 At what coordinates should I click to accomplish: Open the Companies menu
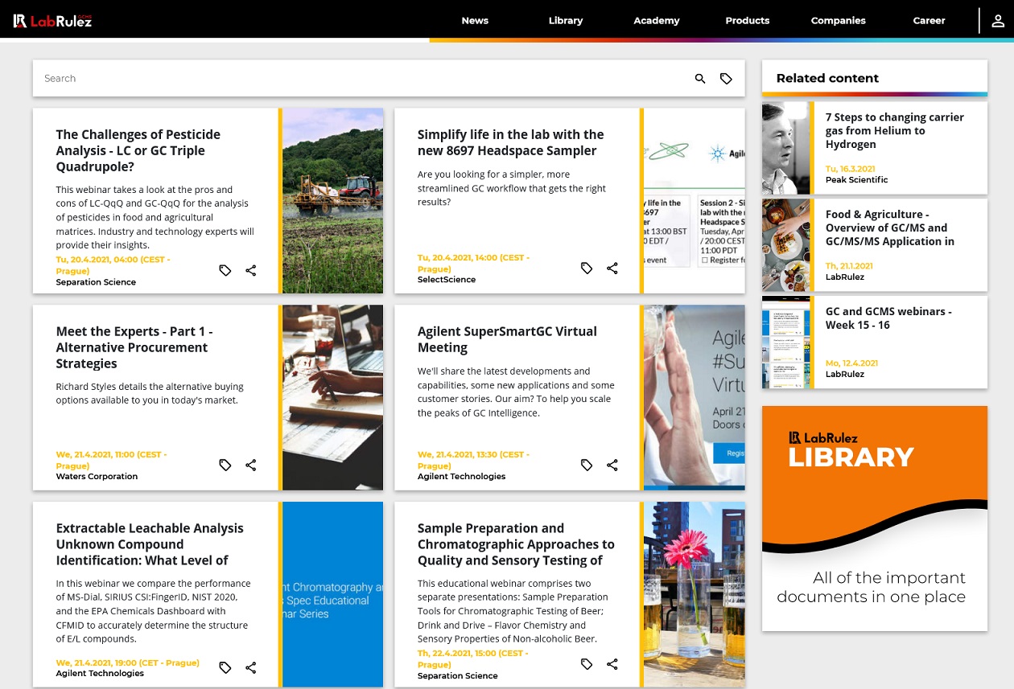(839, 21)
